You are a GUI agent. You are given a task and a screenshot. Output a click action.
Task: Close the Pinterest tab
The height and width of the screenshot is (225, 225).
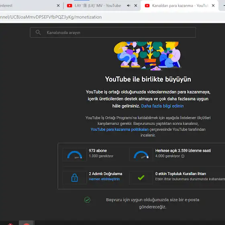pos(58,6)
